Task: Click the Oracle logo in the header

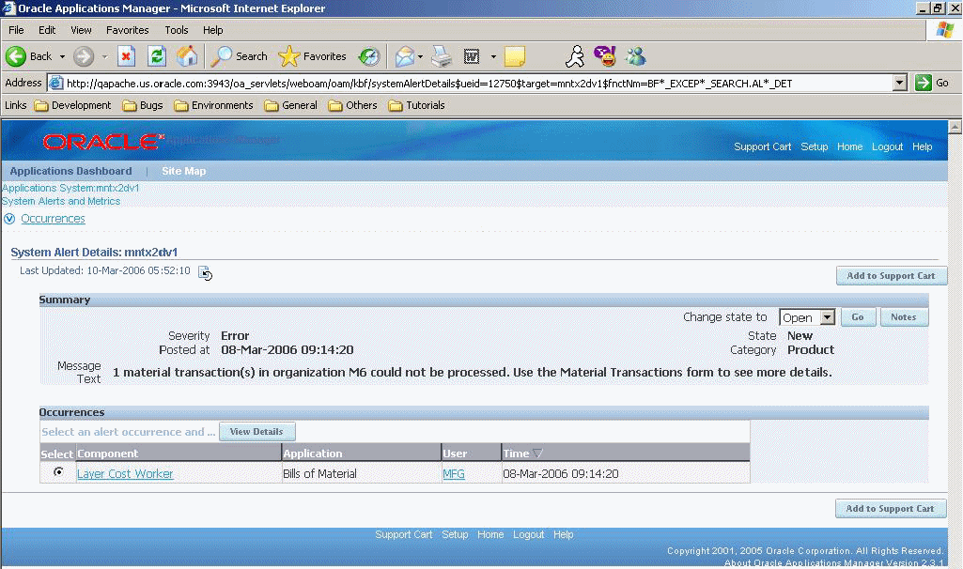Action: 103,142
